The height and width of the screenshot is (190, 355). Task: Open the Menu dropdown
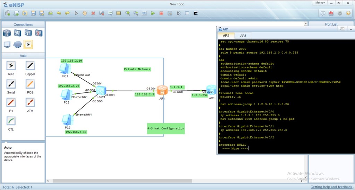click(x=320, y=3)
